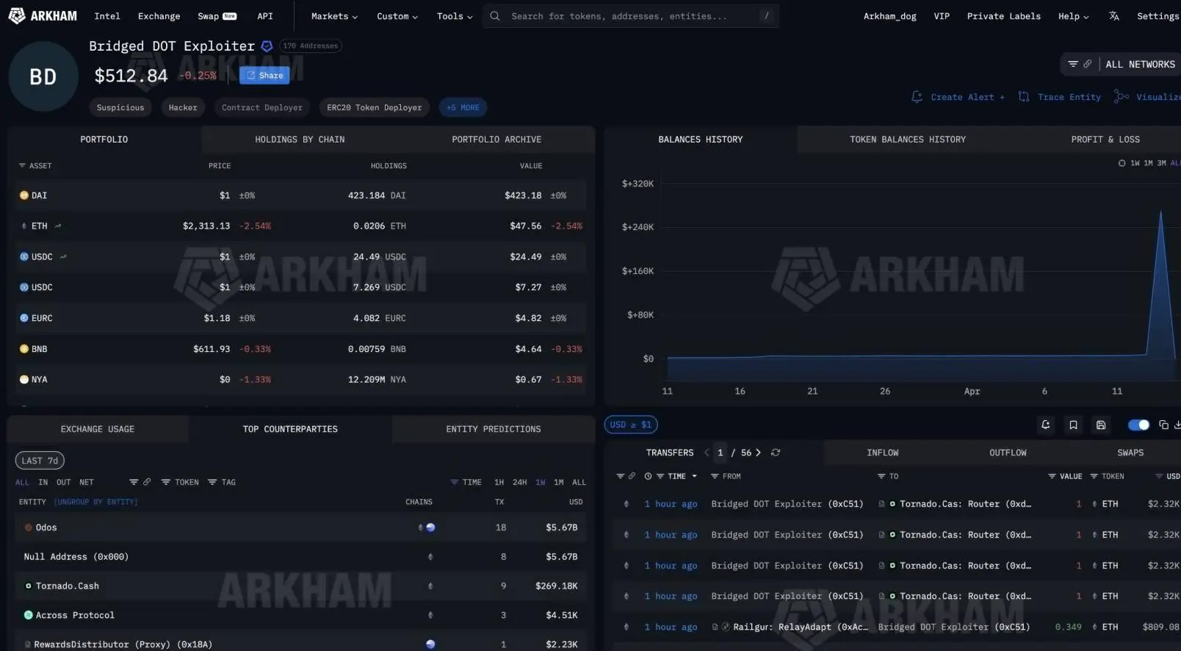The height and width of the screenshot is (651, 1181).
Task: Click the save disk icon above transfers
Action: click(1101, 425)
